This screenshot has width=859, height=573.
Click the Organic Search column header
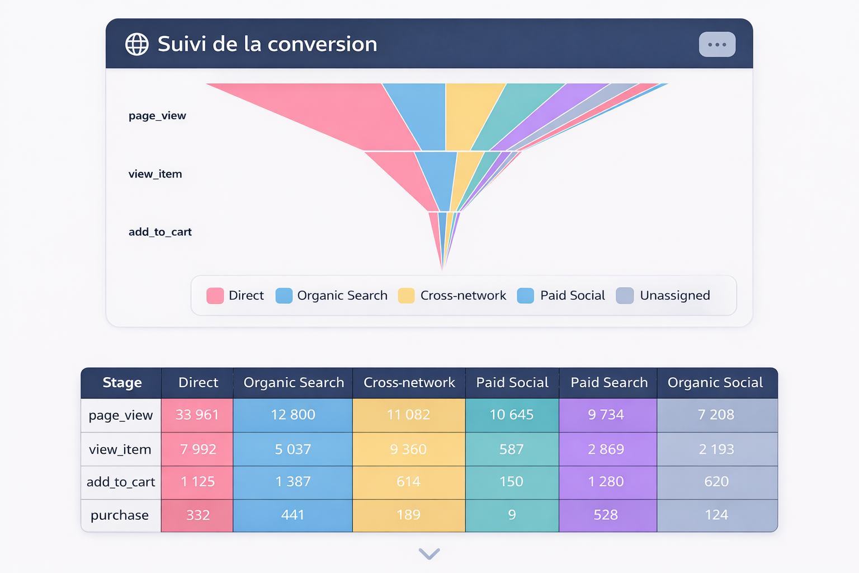294,383
